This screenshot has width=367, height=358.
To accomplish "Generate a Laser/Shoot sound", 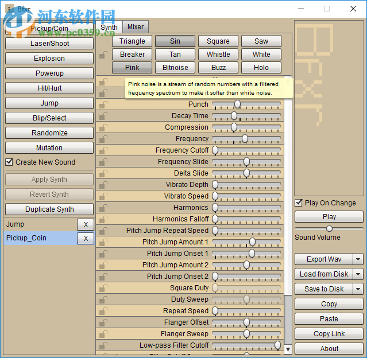I will (x=49, y=44).
